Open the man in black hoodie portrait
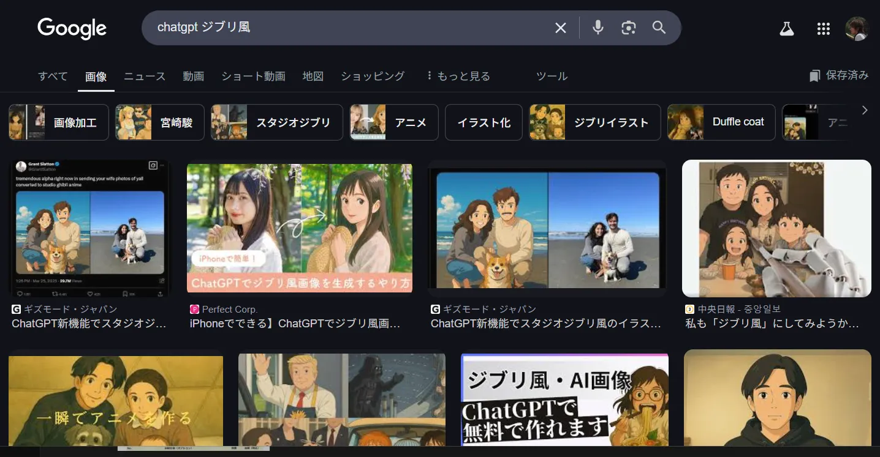Image resolution: width=880 pixels, height=457 pixels. coord(778,398)
